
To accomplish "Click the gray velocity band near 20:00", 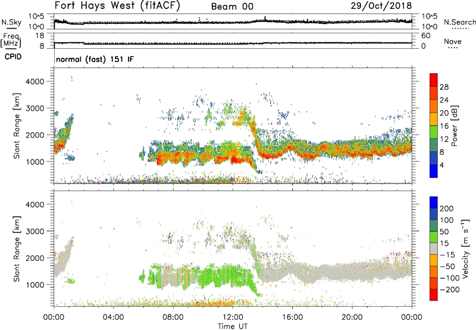I will click(x=352, y=271).
